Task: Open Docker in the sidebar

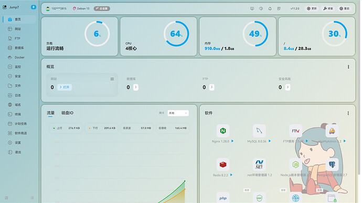Action: (x=19, y=57)
